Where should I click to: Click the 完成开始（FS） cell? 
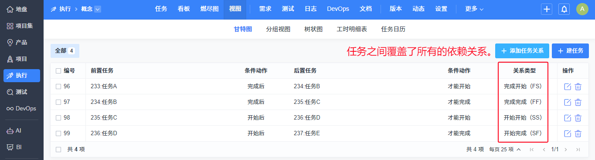click(524, 87)
